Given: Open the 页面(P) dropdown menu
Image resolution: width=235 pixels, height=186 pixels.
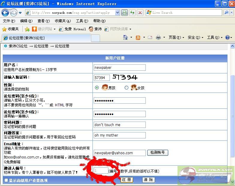Looking at the screenshot, I should pos(176,37).
